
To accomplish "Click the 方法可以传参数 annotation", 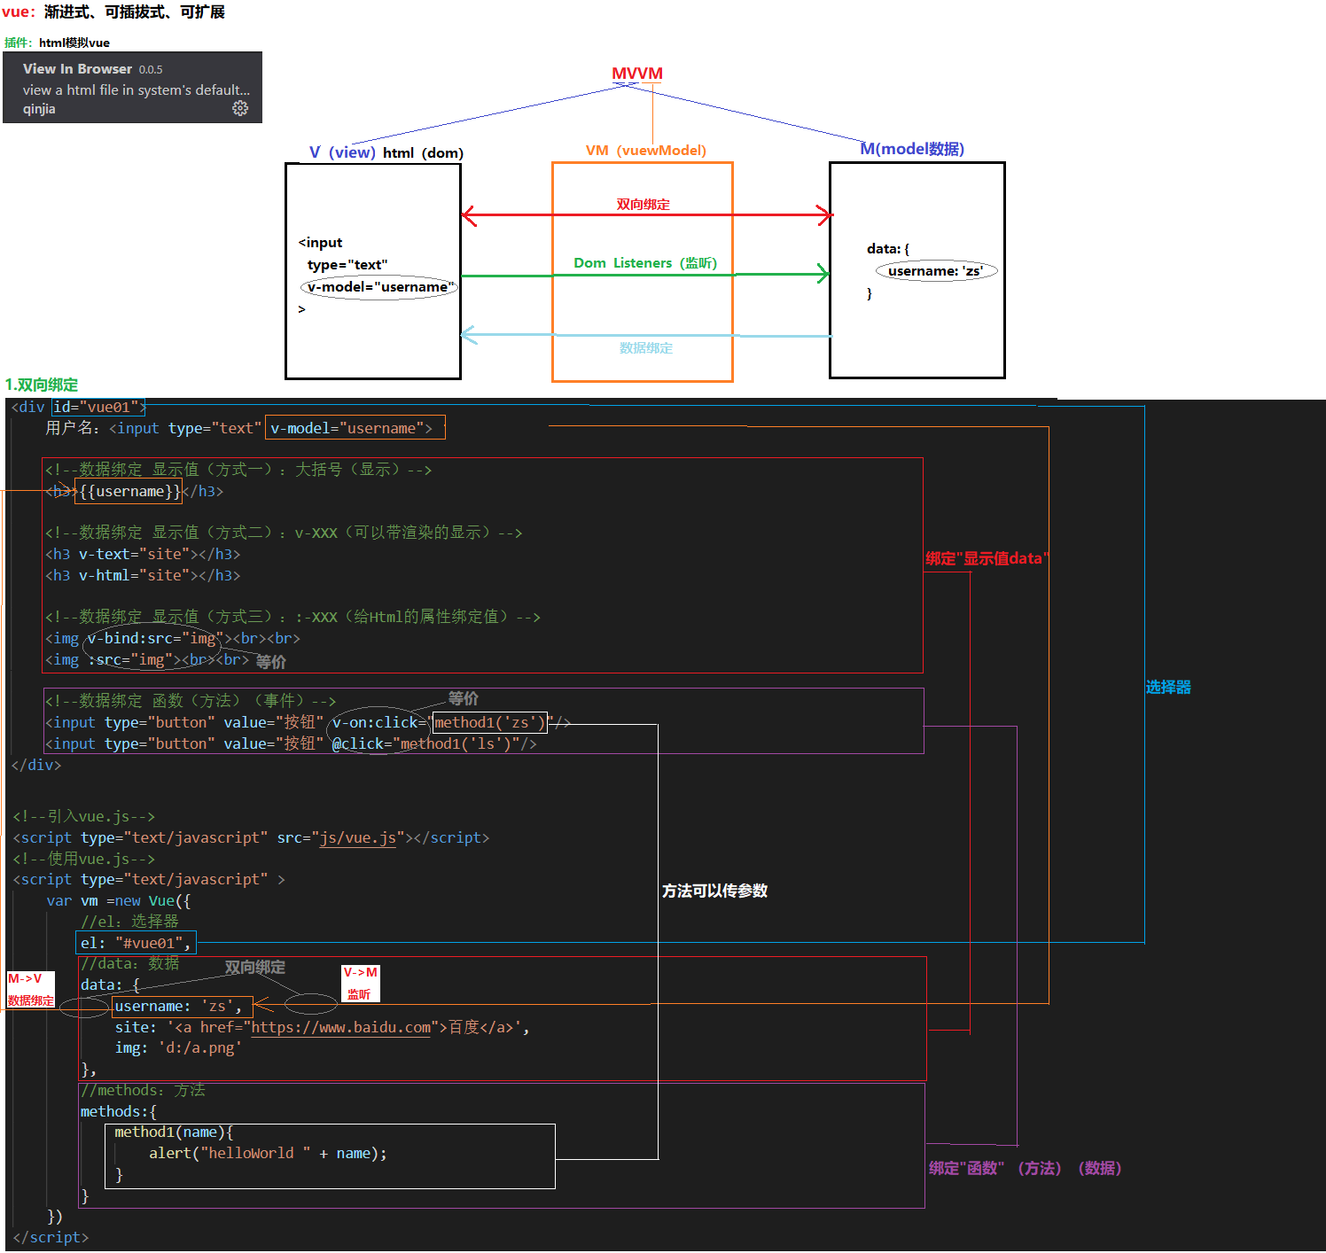I will point(714,891).
